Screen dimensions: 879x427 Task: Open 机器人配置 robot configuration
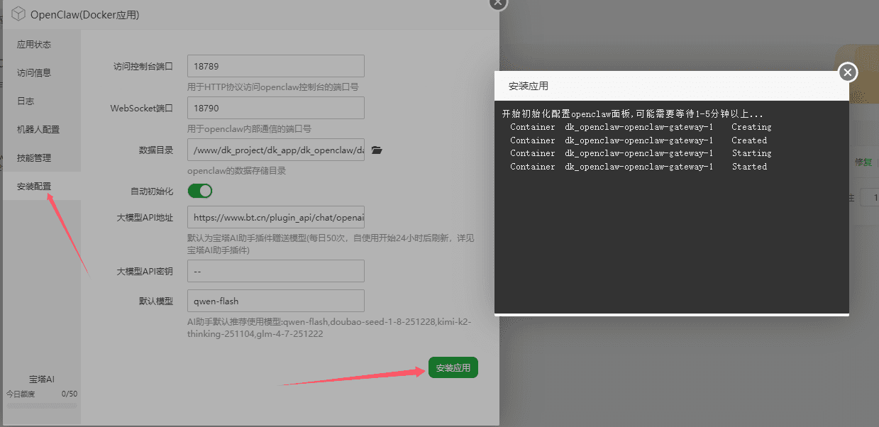click(40, 129)
